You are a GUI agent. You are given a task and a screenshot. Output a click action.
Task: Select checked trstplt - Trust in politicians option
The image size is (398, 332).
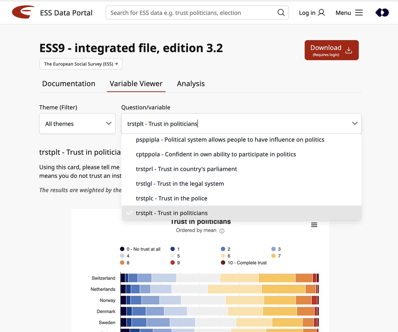241,213
